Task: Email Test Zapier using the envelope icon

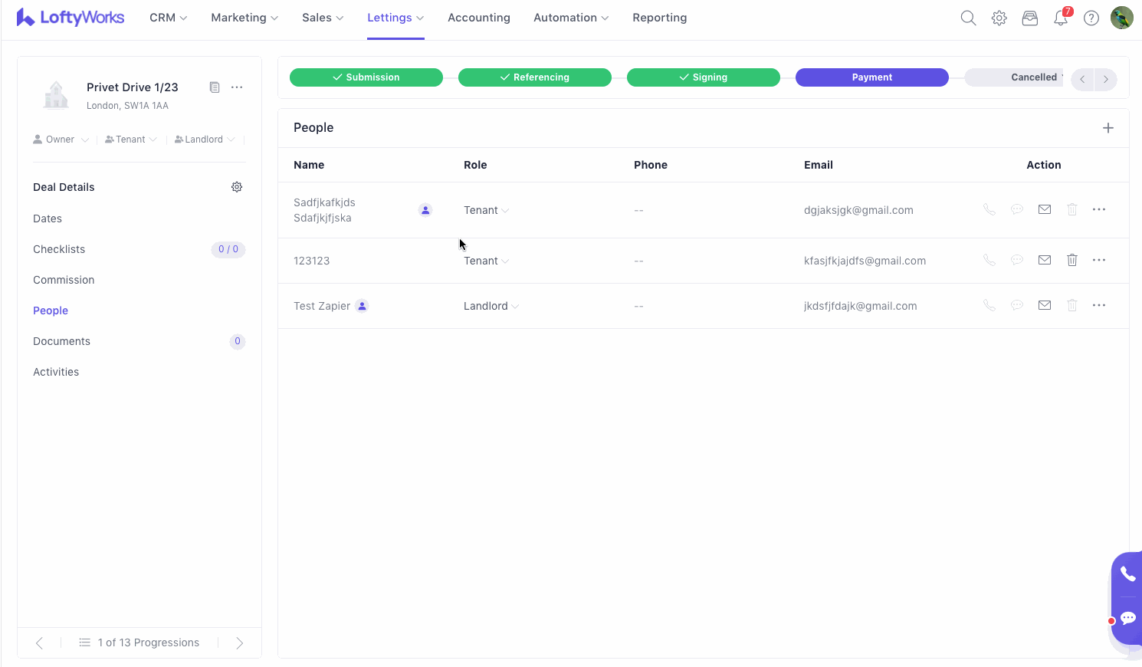Action: tap(1045, 306)
